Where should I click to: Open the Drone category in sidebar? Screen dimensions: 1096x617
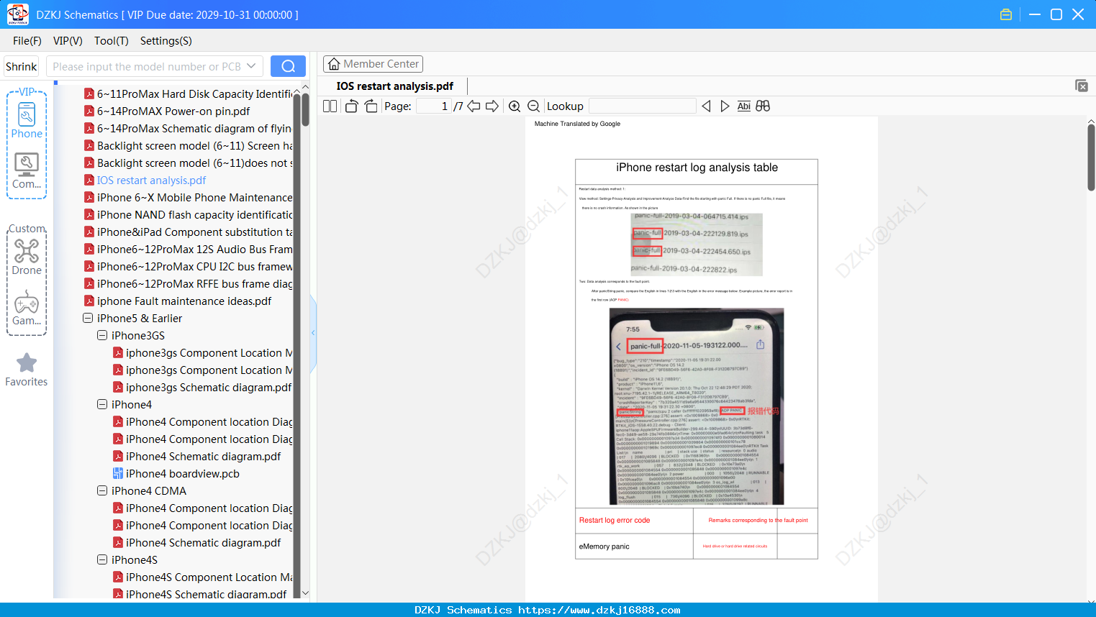(27, 257)
